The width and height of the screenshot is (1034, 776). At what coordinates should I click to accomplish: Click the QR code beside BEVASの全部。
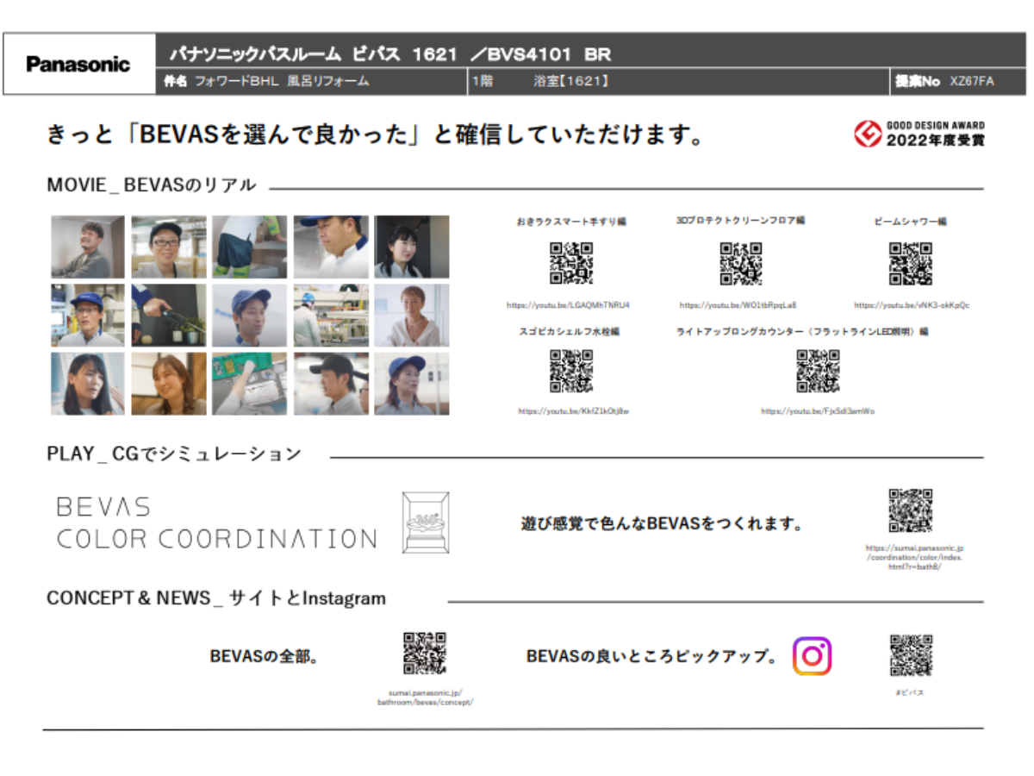click(x=425, y=653)
